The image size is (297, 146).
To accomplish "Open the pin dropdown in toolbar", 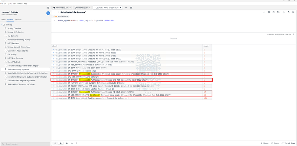I will (279, 12).
